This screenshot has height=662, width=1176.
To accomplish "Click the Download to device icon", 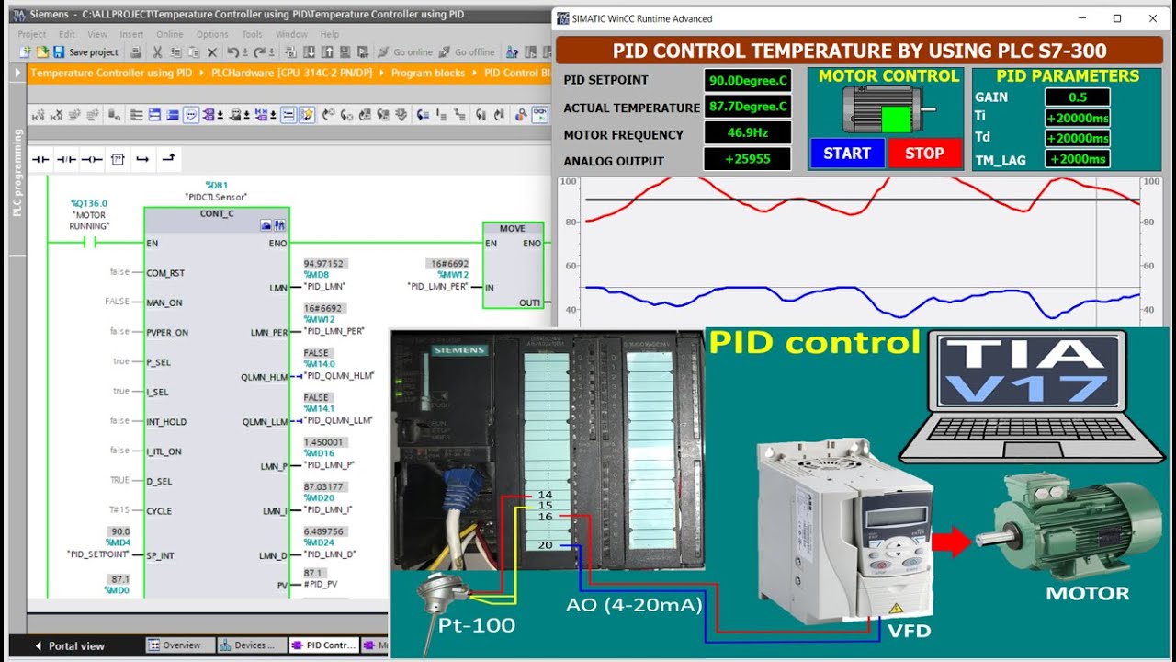I will click(309, 52).
